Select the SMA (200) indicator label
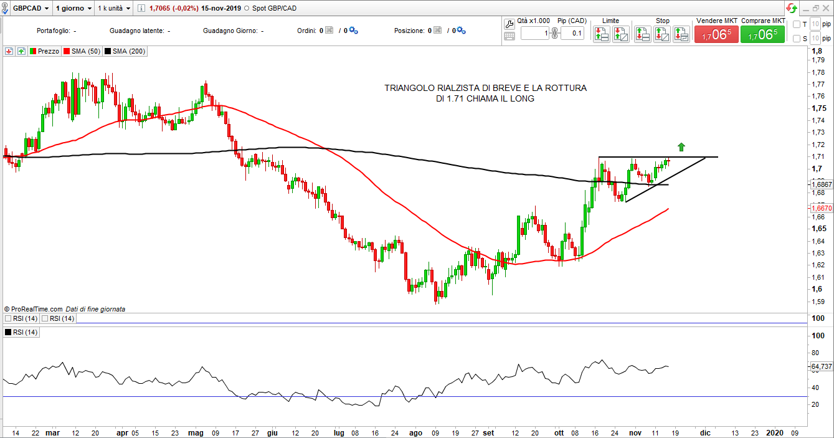 tap(125, 51)
